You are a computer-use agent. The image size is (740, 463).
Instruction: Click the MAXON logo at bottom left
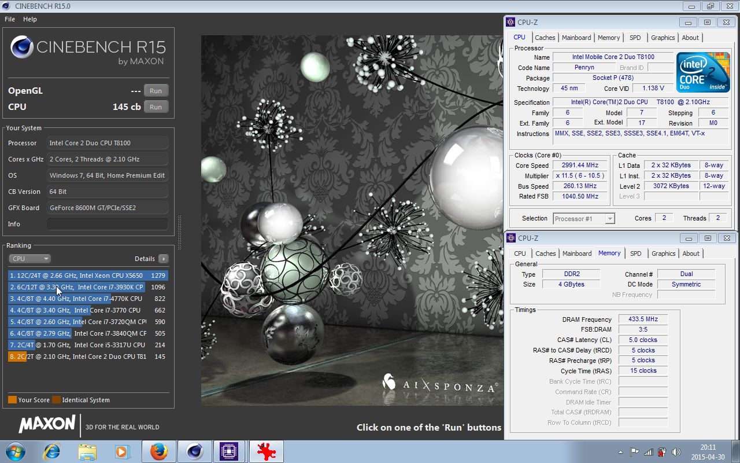point(47,424)
